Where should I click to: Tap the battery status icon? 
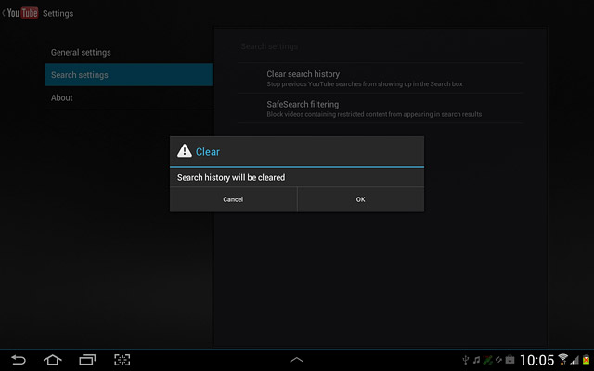[587, 360]
